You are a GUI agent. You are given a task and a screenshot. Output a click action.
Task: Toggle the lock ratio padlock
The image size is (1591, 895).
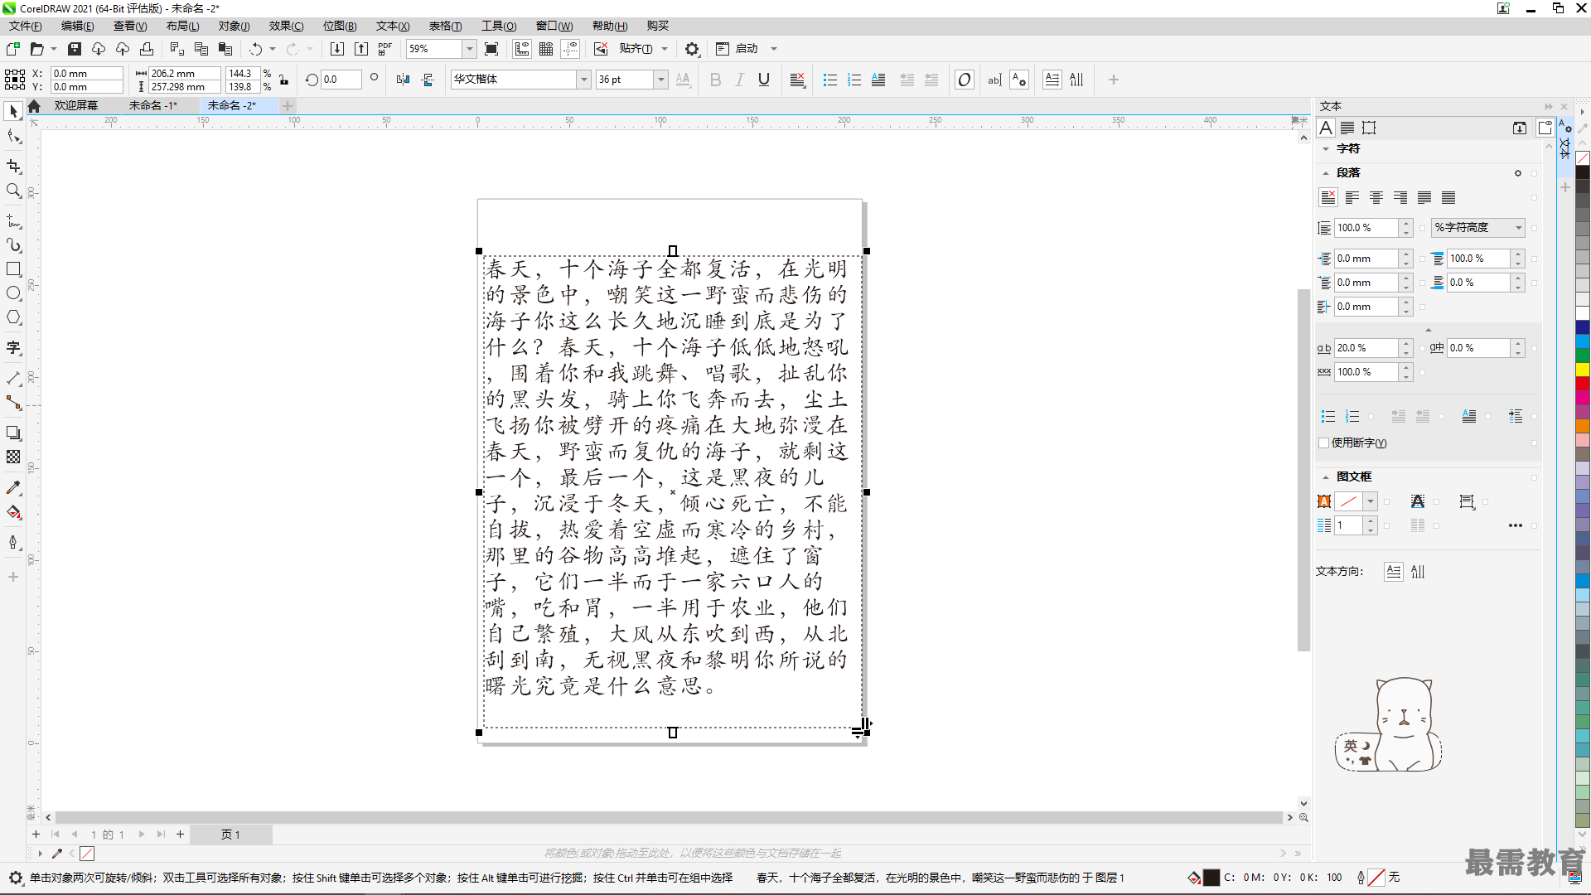283,80
